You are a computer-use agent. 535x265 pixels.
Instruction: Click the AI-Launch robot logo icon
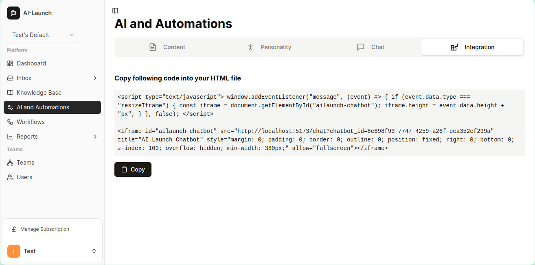[13, 13]
